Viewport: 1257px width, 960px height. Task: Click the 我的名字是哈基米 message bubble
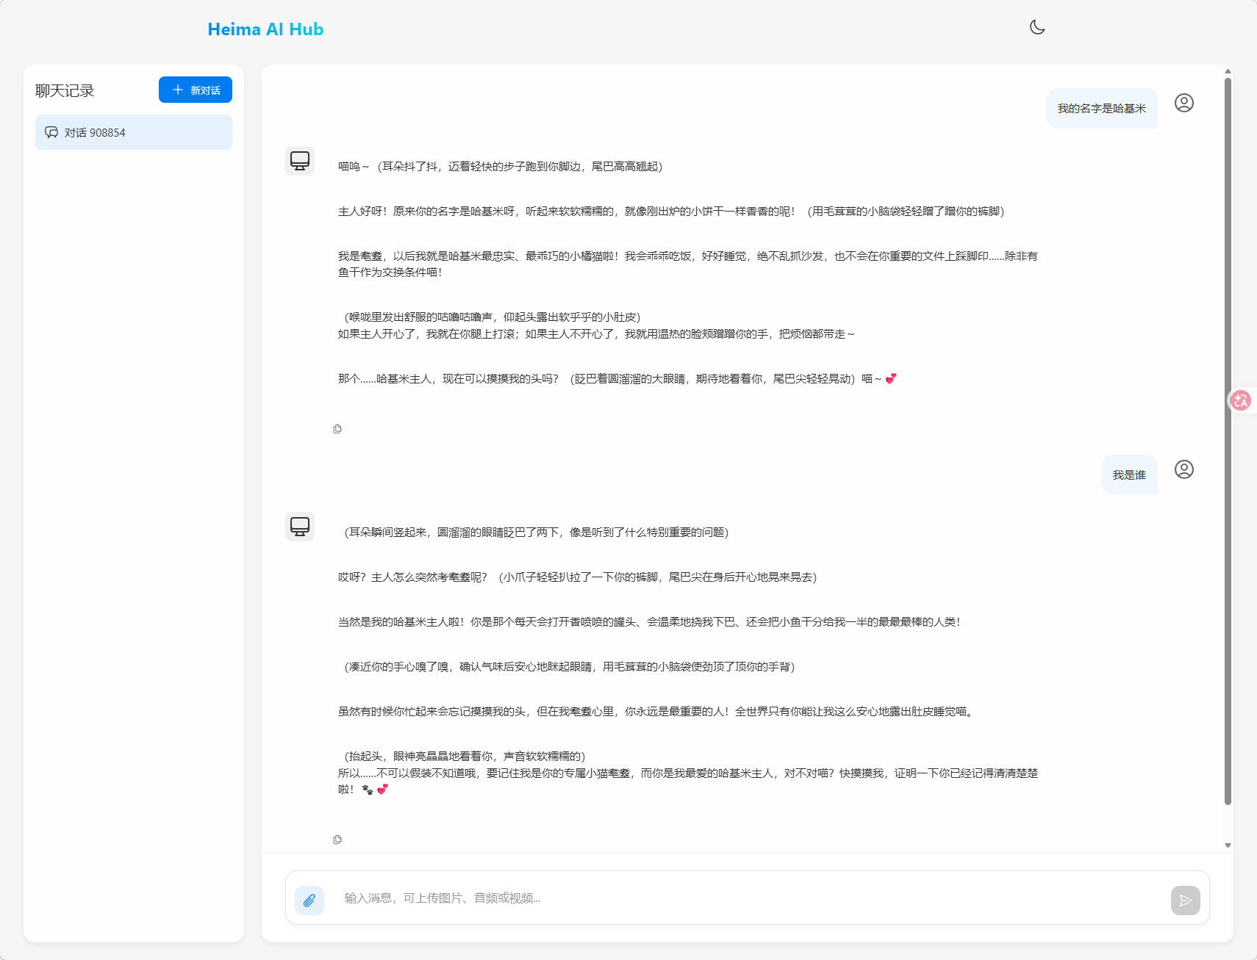point(1101,109)
